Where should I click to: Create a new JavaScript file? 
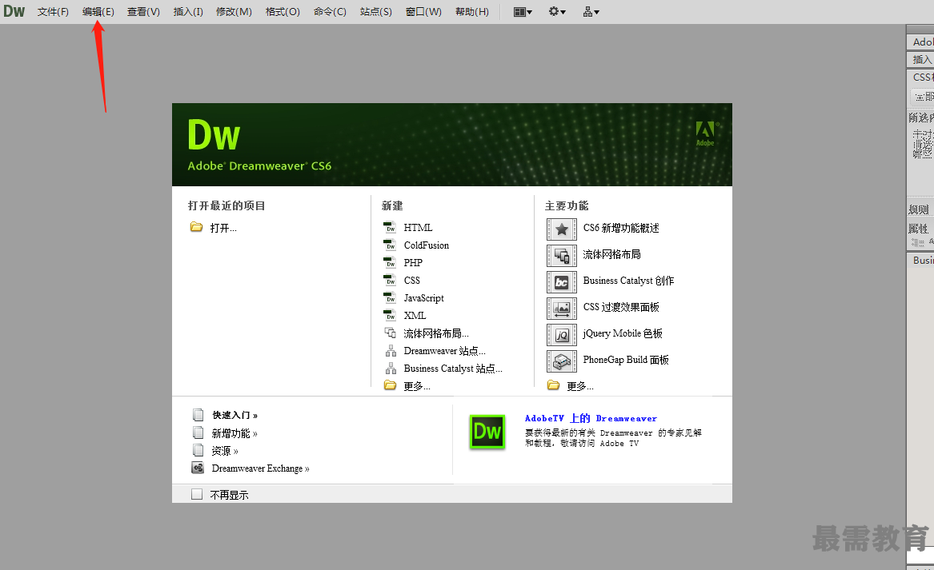(424, 298)
